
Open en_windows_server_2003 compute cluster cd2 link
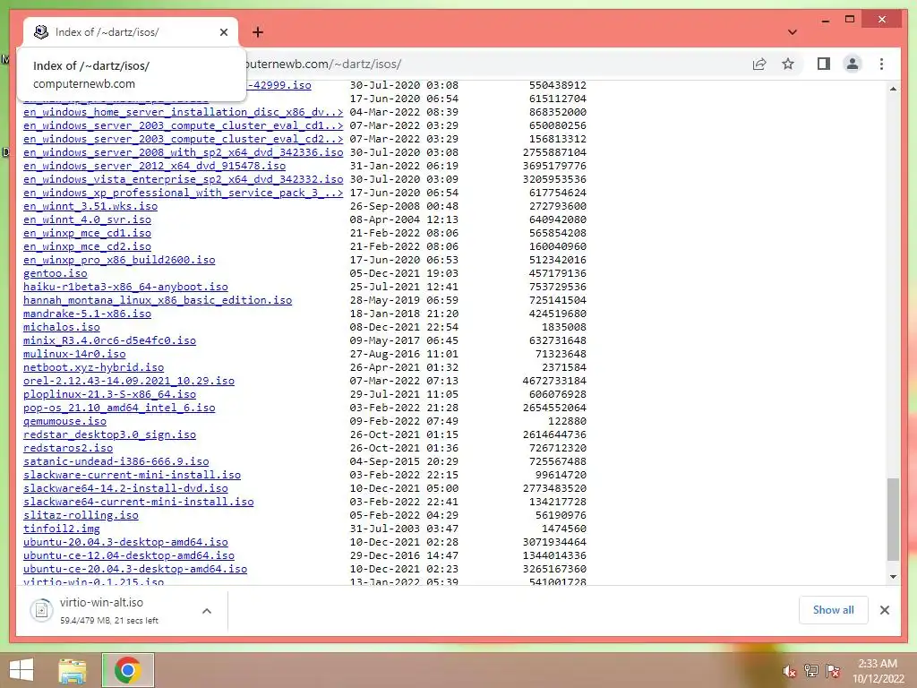[183, 139]
